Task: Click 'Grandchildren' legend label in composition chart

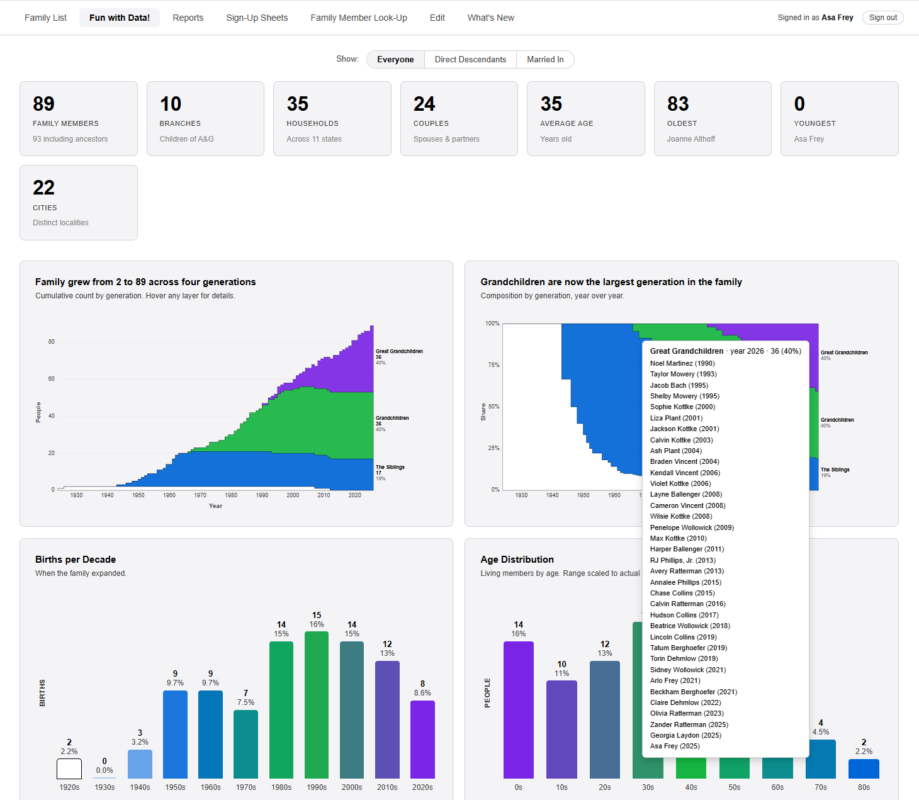Action: 837,420
